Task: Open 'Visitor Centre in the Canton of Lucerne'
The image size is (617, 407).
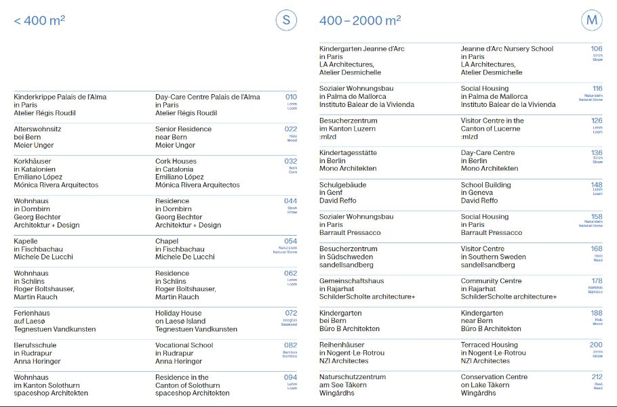Action: tap(492, 121)
